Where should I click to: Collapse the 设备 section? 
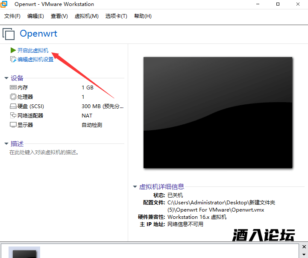click(6, 78)
